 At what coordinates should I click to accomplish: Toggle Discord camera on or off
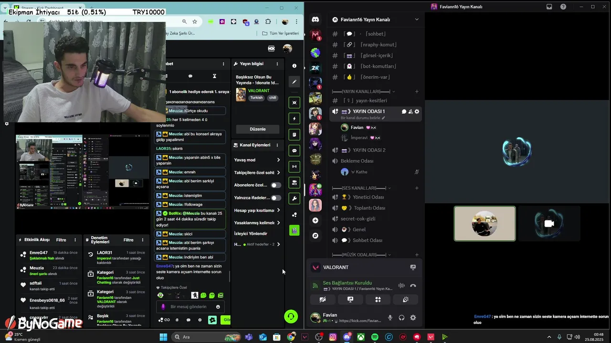[323, 299]
